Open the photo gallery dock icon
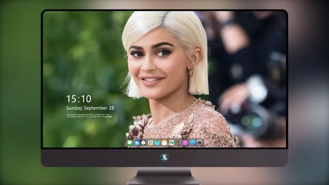This screenshot has height=185, width=329. click(172, 143)
